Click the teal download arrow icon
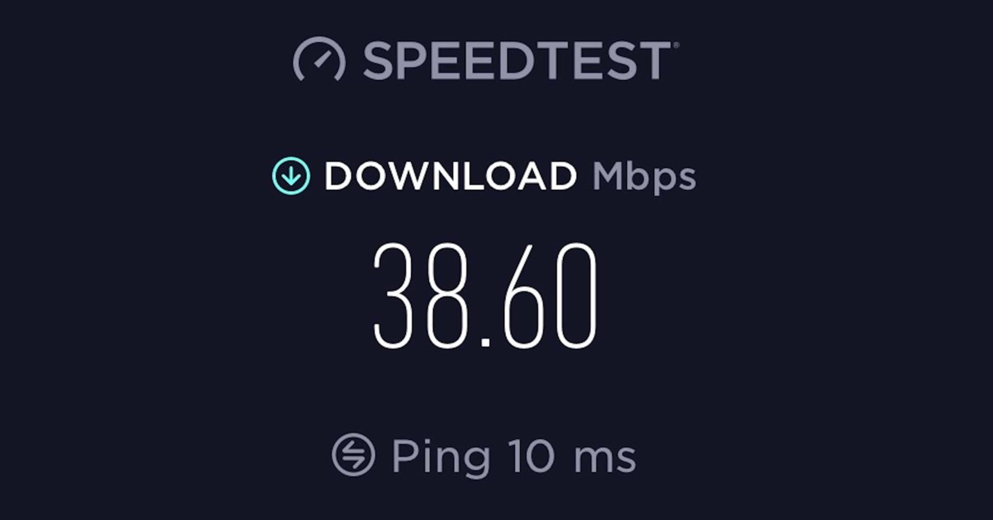This screenshot has width=993, height=520. tap(291, 176)
